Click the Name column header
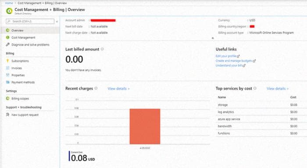The image size is (307, 168). [x=222, y=97]
